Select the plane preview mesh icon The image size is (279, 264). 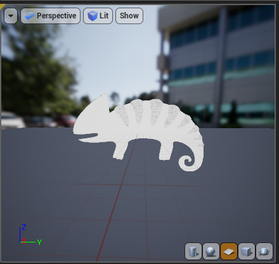(x=229, y=251)
